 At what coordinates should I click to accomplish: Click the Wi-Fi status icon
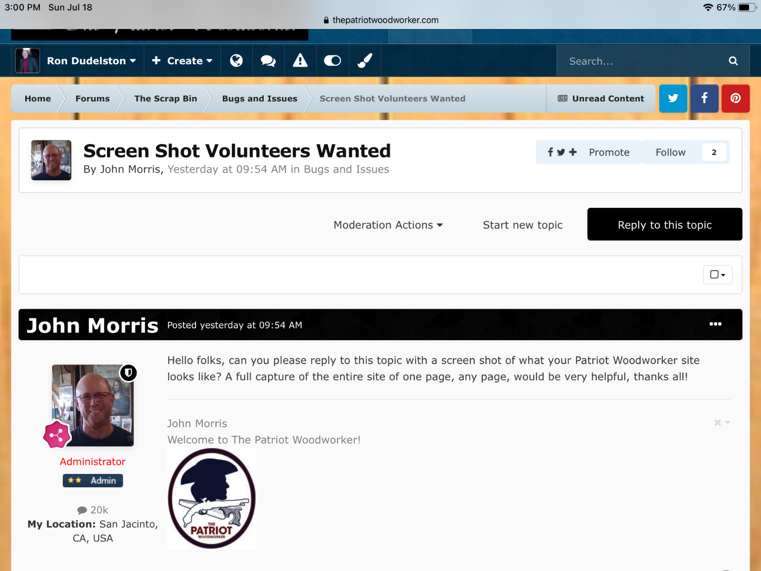[x=708, y=7]
